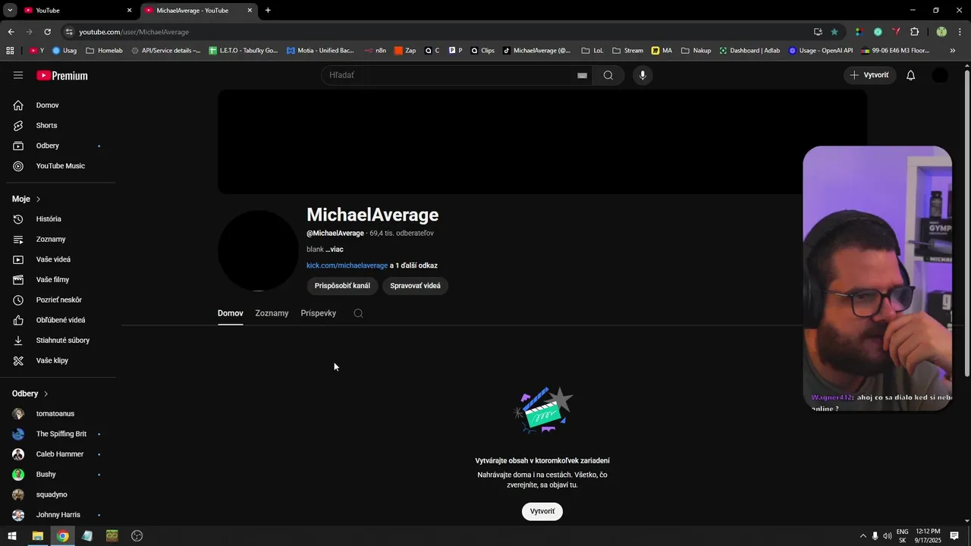This screenshot has width=971, height=546.
Task: Open the account avatar menu
Action: coord(940,75)
